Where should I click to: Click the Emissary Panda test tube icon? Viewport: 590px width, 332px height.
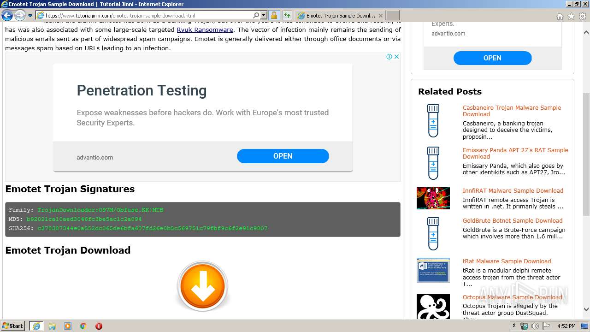433,163
